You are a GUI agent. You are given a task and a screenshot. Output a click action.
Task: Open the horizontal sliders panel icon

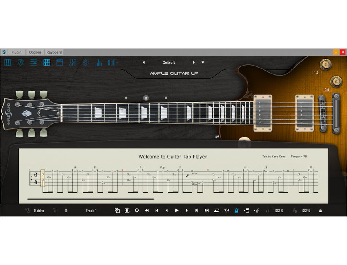34,62
